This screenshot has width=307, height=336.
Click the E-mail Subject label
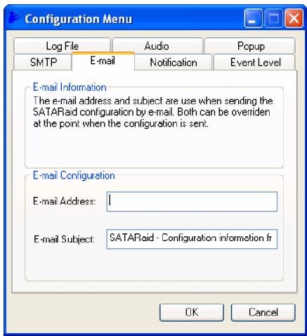(65, 239)
